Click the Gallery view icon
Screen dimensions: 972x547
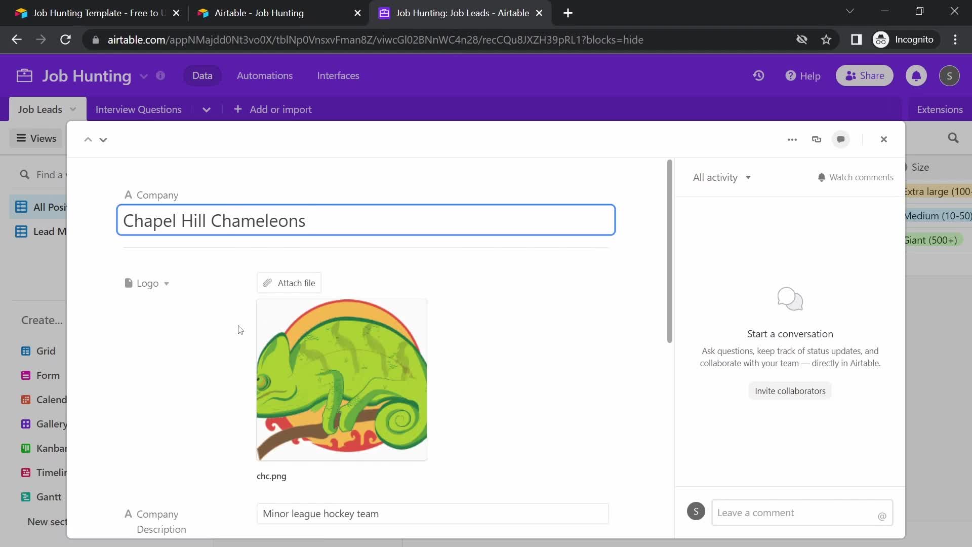click(25, 423)
